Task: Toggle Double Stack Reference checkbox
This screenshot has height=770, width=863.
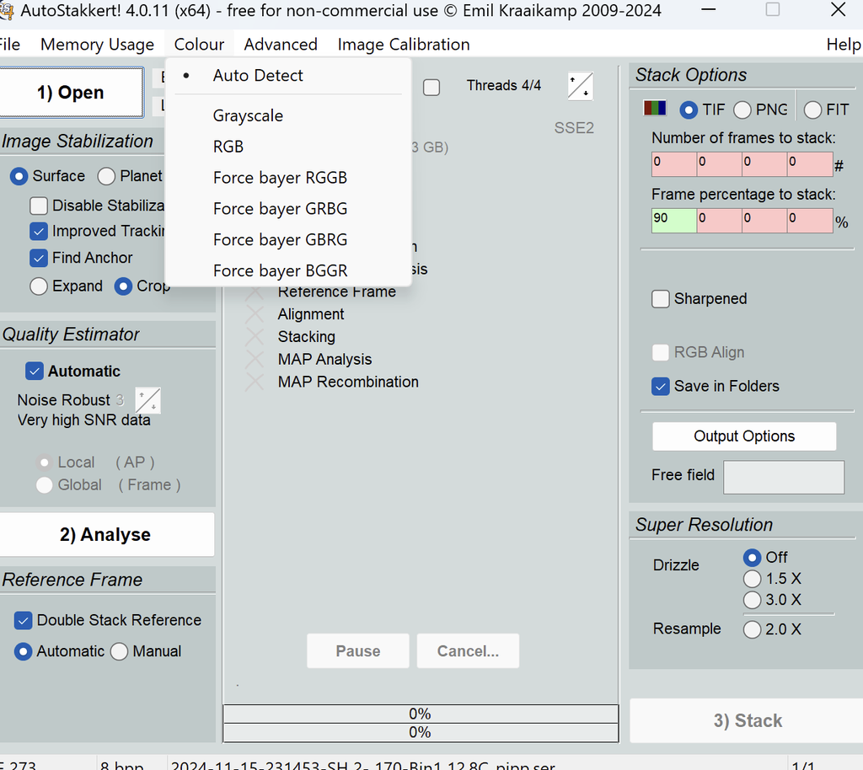Action: (x=23, y=620)
